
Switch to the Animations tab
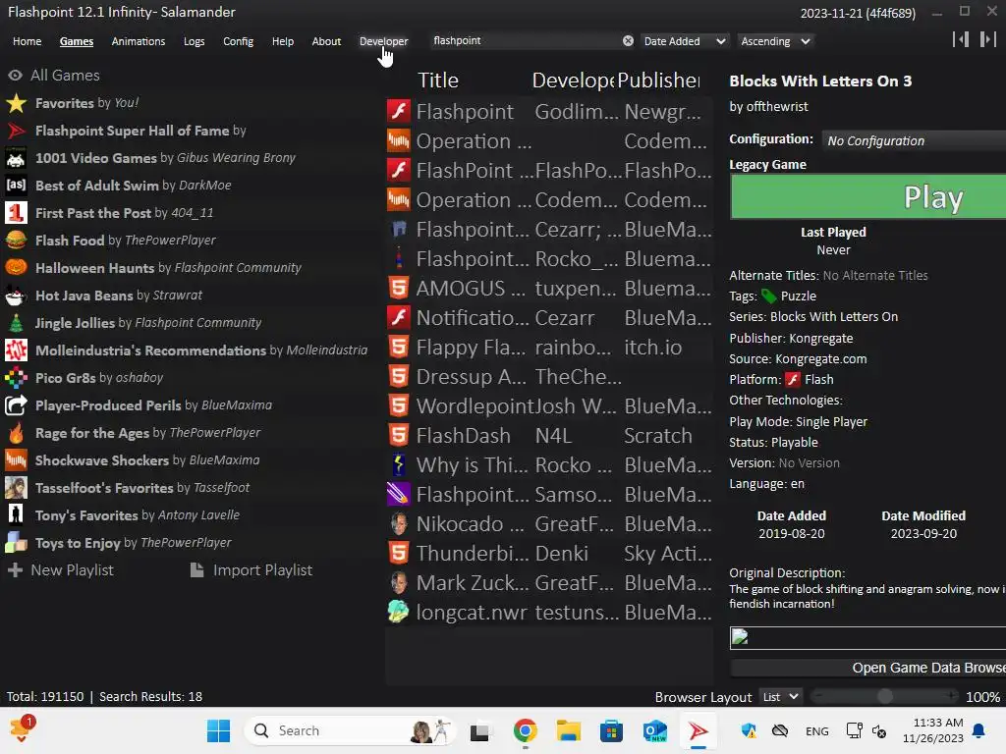tap(138, 41)
